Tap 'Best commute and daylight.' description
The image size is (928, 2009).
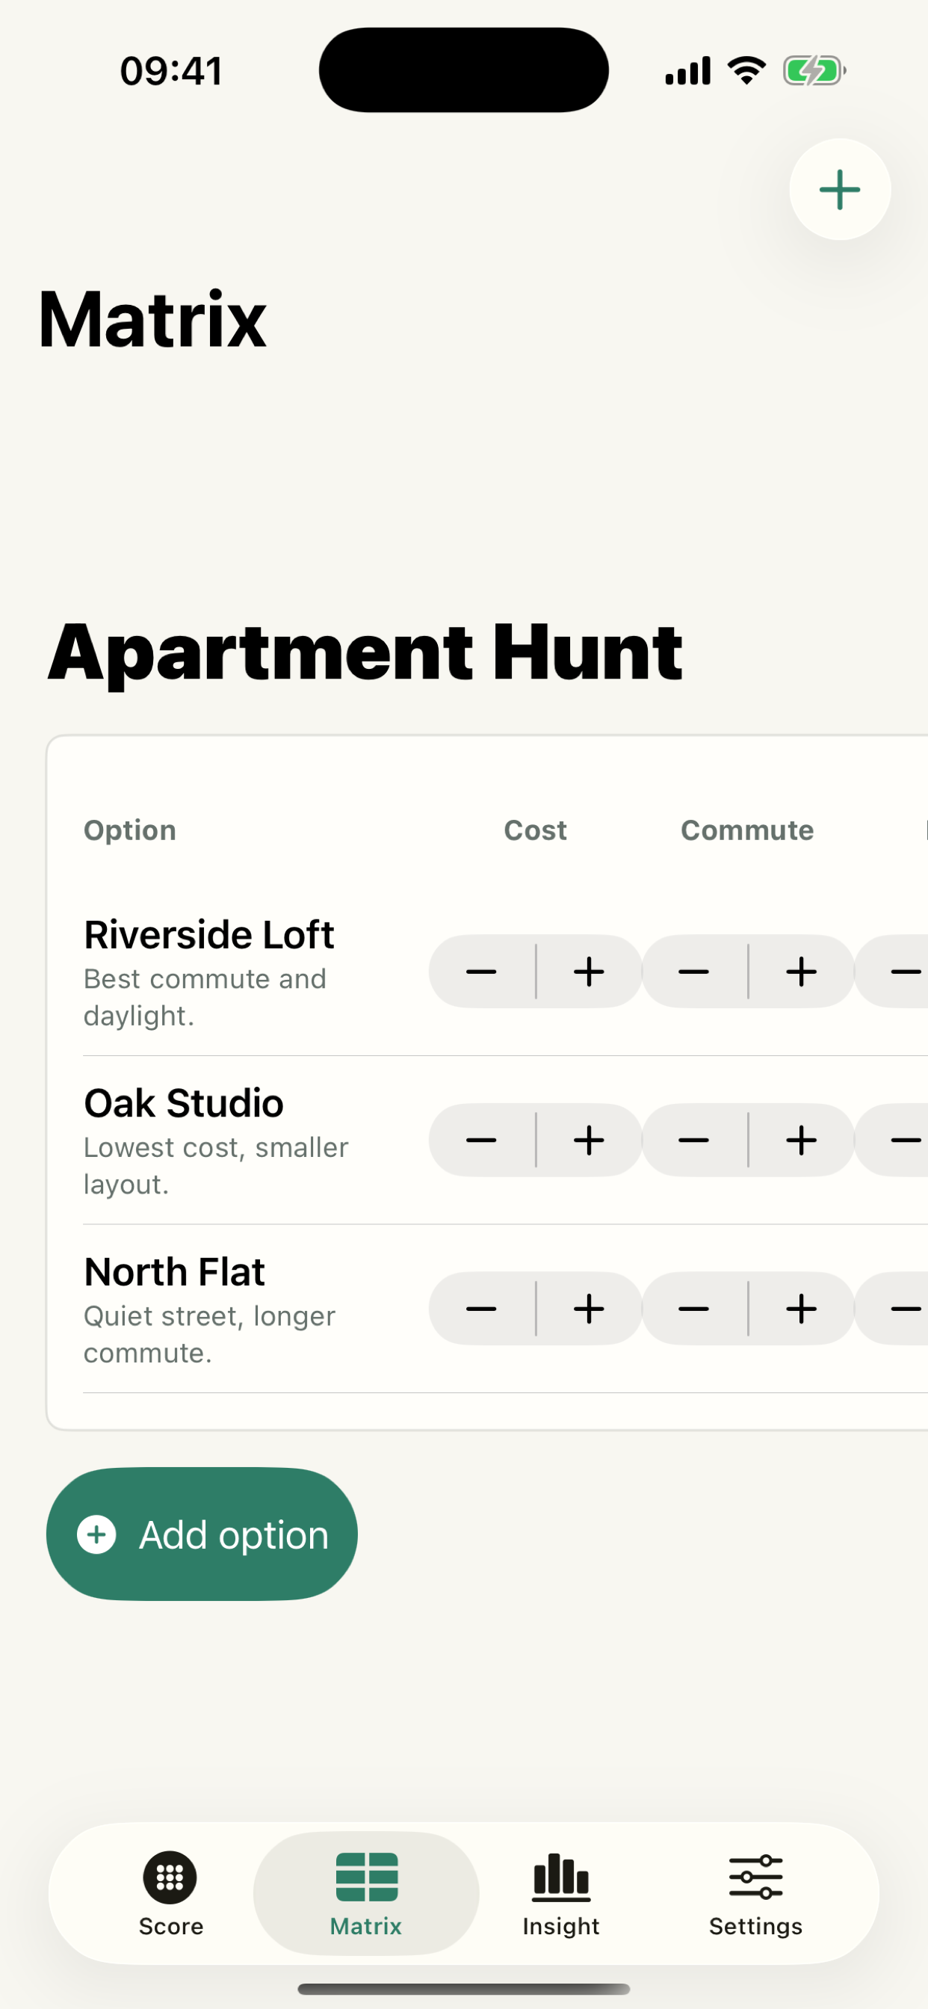point(205,997)
